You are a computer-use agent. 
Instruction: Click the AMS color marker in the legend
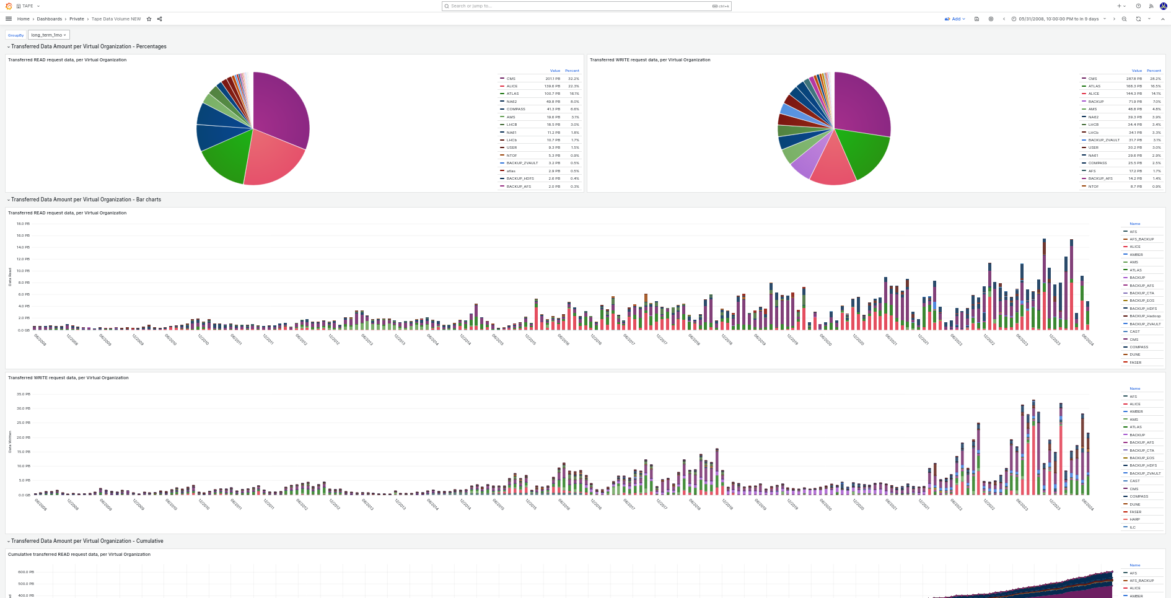502,117
